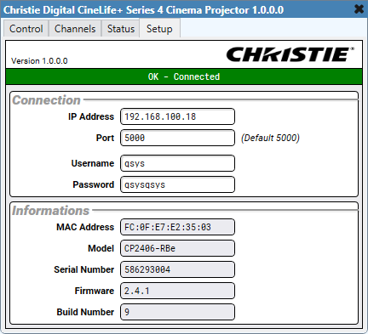Edit the Port field showing 5000

tap(177, 138)
